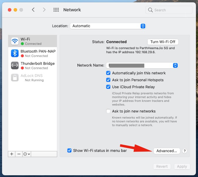The image size is (198, 177).
Task: Open the Location dropdown
Action: (108, 26)
